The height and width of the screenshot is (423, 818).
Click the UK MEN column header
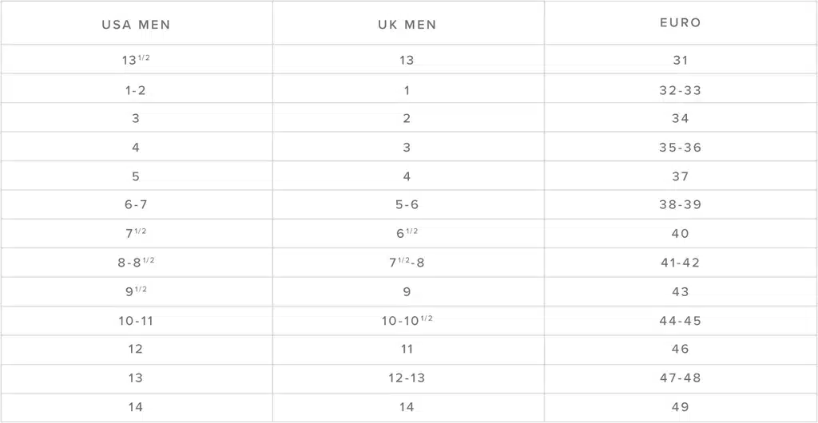pyautogui.click(x=407, y=25)
